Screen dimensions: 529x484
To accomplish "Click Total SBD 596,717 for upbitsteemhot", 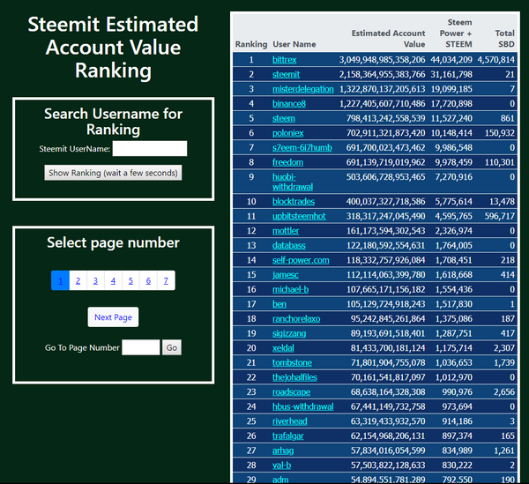I will (x=500, y=216).
